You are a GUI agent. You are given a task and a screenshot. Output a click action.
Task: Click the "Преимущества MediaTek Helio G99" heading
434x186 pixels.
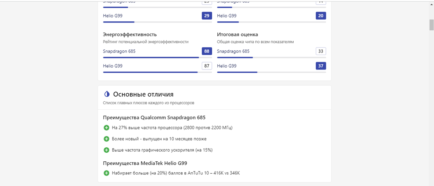coord(145,163)
